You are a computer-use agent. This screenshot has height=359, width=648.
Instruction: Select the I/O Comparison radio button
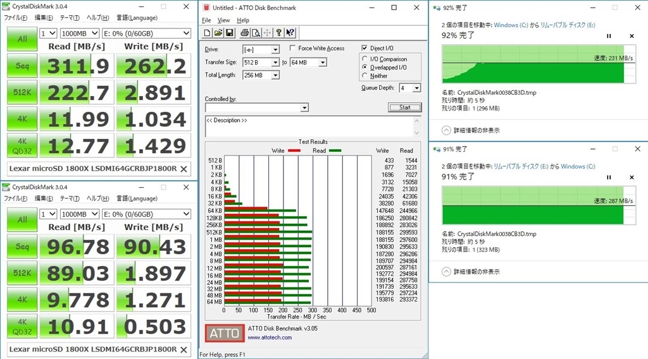pyautogui.click(x=364, y=59)
